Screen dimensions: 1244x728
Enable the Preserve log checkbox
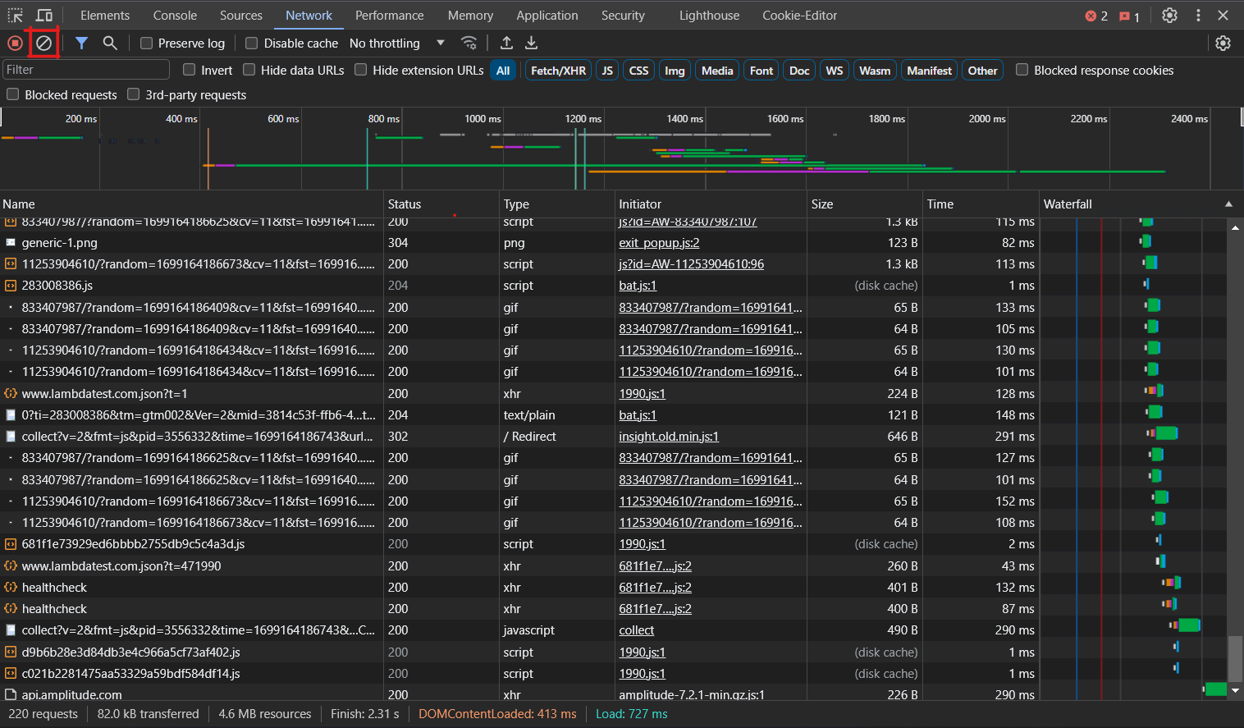pyautogui.click(x=147, y=43)
